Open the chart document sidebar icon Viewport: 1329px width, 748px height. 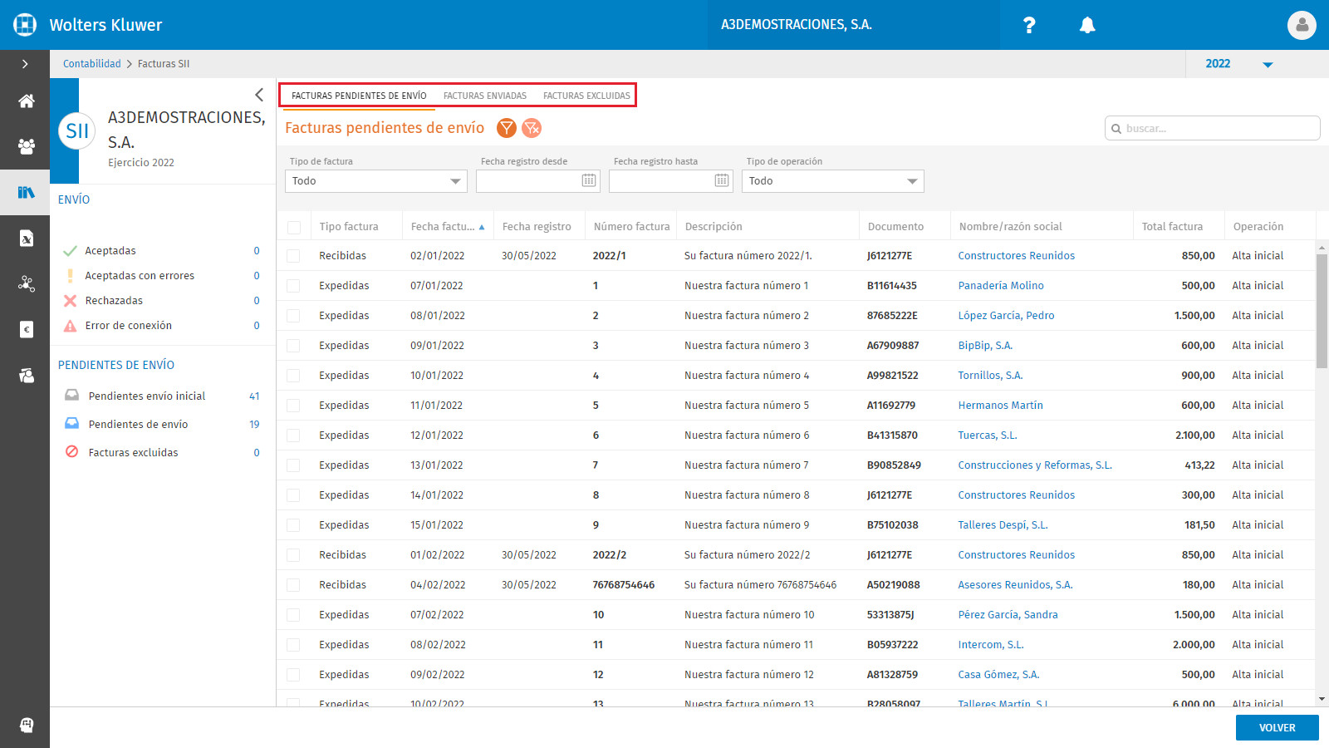tap(27, 239)
